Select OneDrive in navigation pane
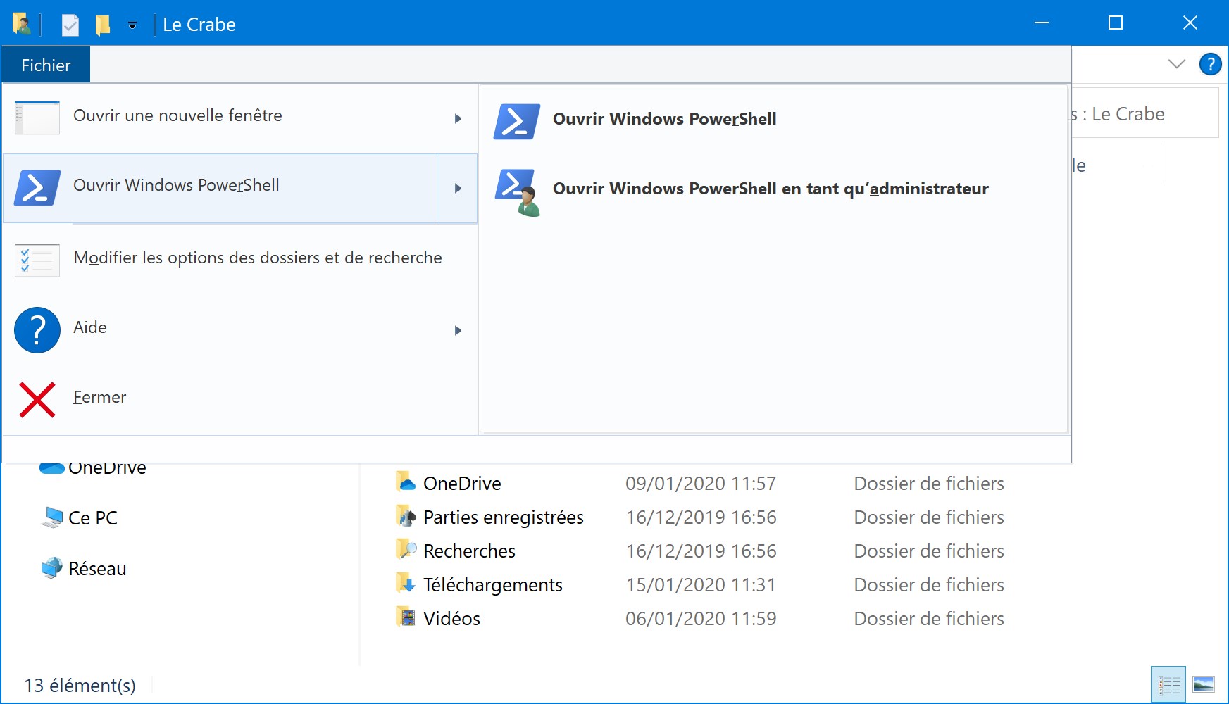The width and height of the screenshot is (1229, 704). [107, 469]
